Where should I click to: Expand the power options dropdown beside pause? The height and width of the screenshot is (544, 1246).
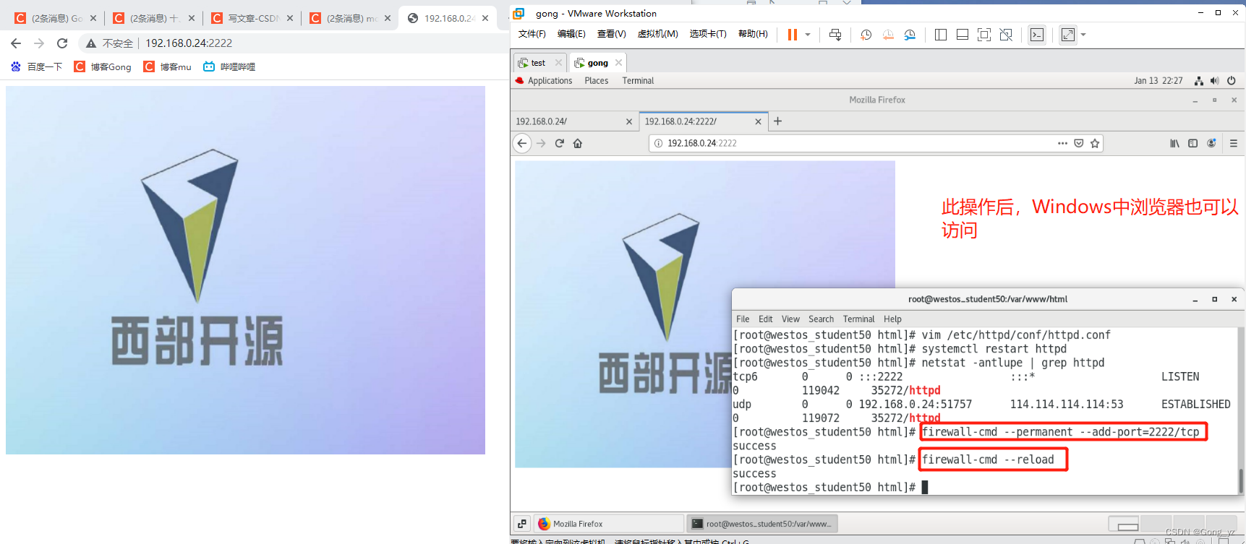(808, 35)
